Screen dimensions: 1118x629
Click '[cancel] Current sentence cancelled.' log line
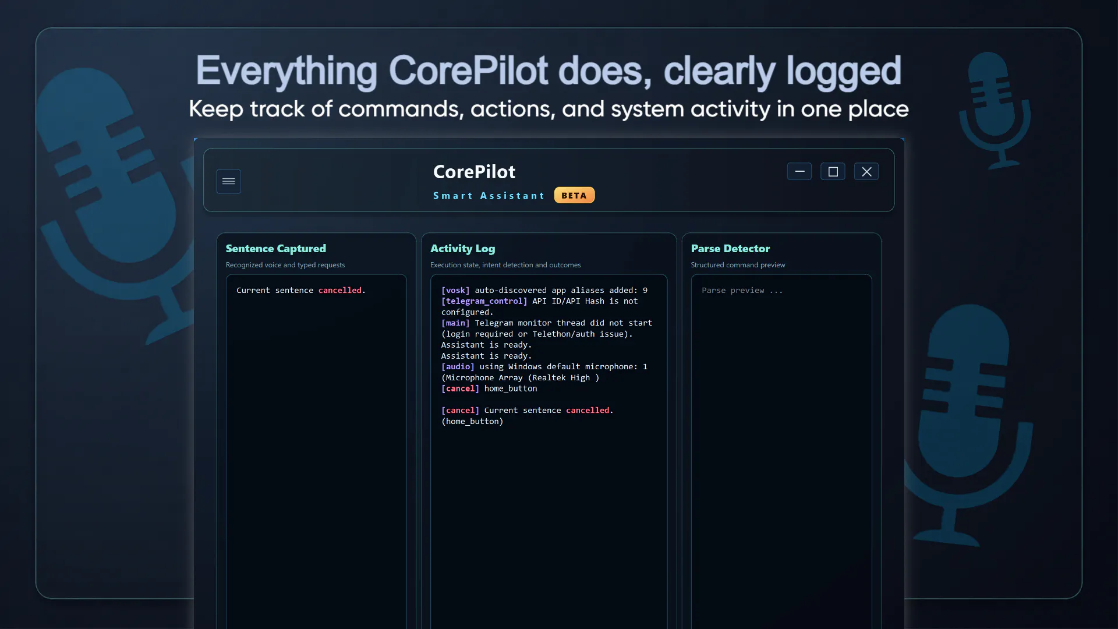pyautogui.click(x=528, y=410)
